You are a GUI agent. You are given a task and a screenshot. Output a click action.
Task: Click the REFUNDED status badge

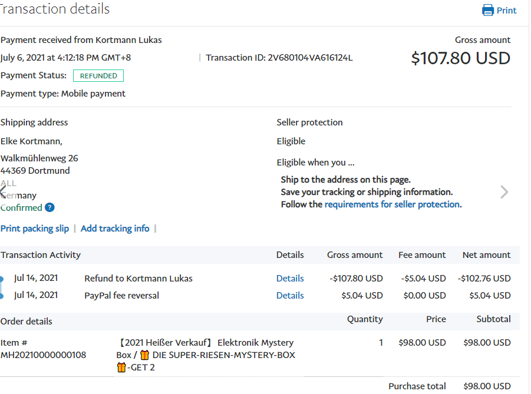pyautogui.click(x=98, y=76)
